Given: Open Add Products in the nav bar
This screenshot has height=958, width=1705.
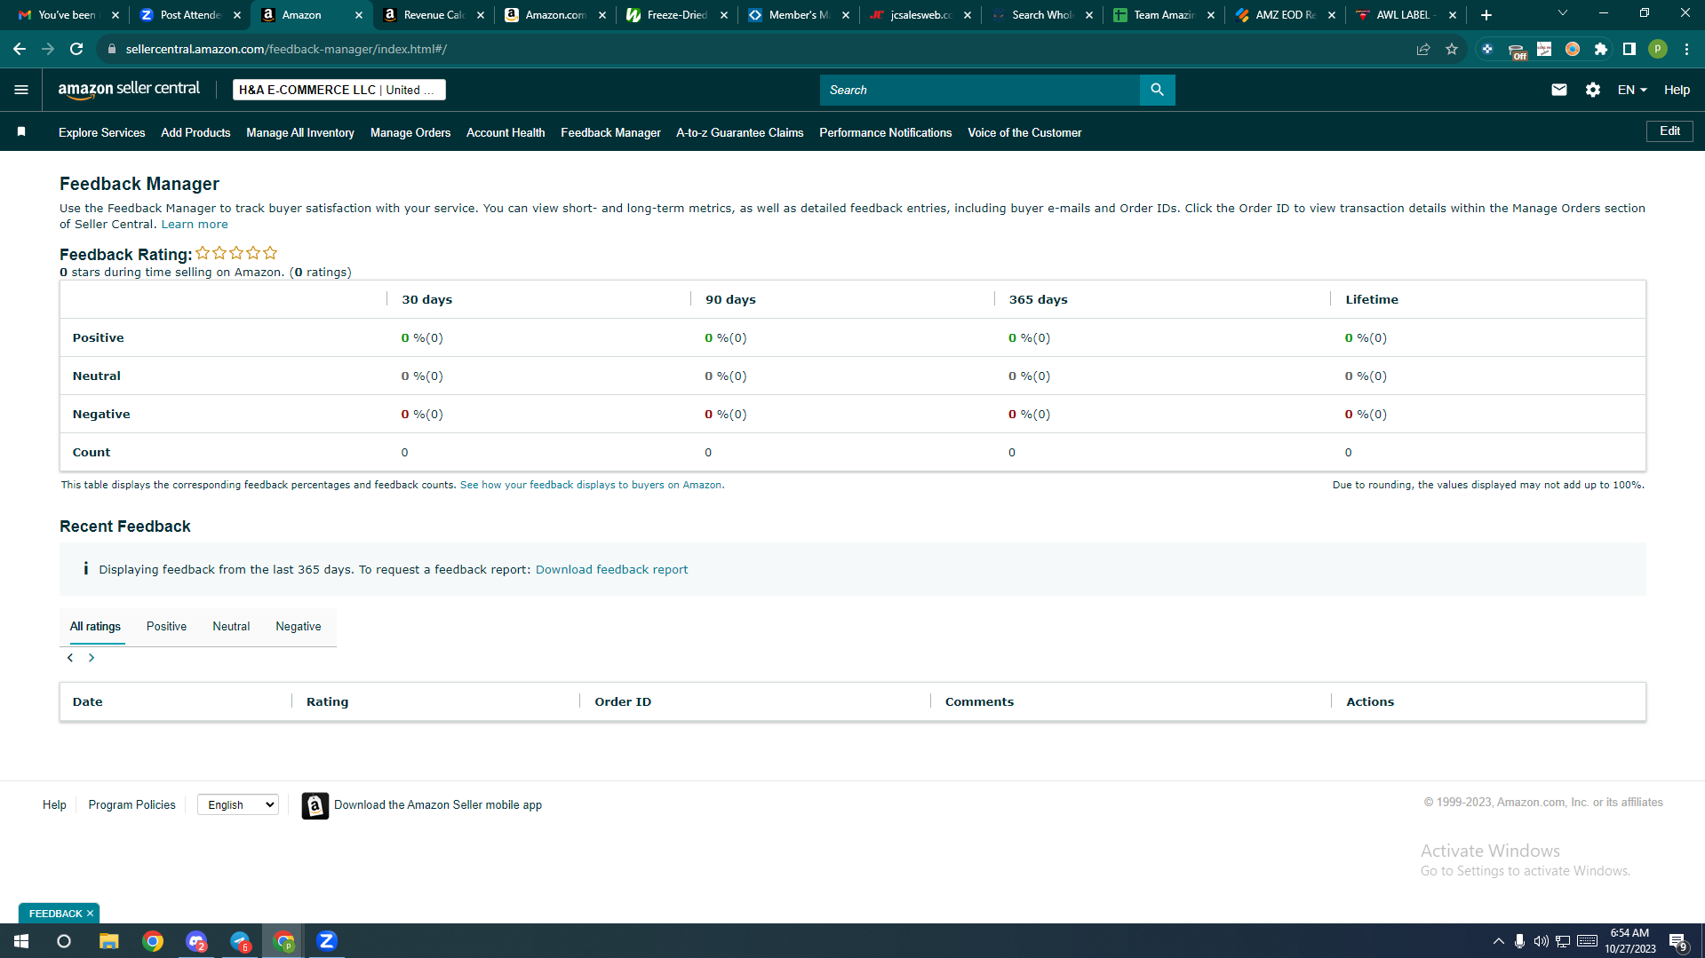Looking at the screenshot, I should coord(195,132).
